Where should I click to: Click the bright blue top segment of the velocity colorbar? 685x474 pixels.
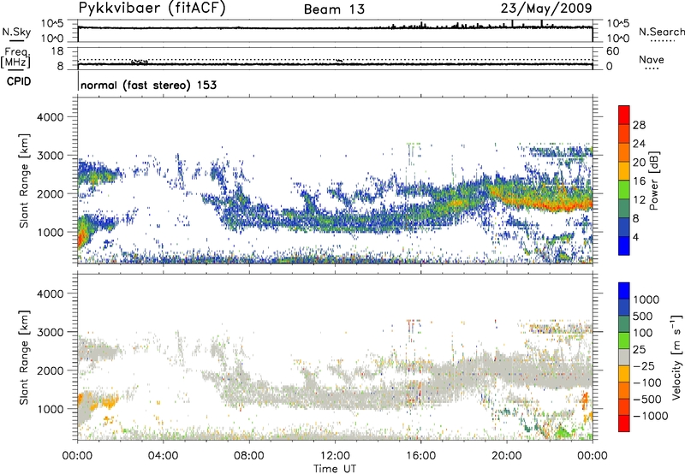coord(624,291)
